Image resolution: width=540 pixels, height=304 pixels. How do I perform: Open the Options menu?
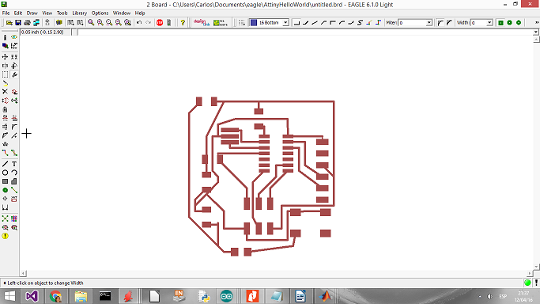100,13
